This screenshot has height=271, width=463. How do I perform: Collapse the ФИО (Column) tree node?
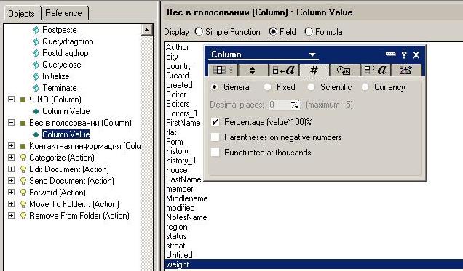click(x=11, y=100)
